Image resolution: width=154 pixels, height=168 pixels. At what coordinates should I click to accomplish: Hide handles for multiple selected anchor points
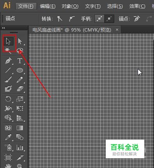click(x=109, y=19)
